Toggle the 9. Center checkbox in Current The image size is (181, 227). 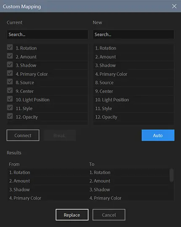pyautogui.click(x=10, y=90)
